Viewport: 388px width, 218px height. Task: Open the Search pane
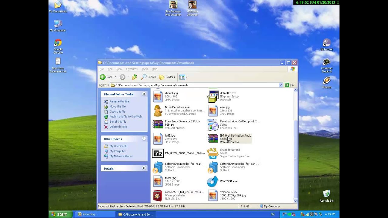point(149,77)
